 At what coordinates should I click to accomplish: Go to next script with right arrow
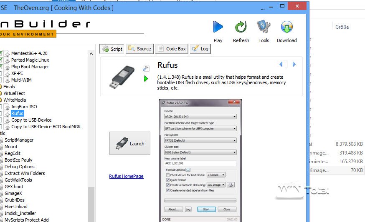tap(294, 64)
